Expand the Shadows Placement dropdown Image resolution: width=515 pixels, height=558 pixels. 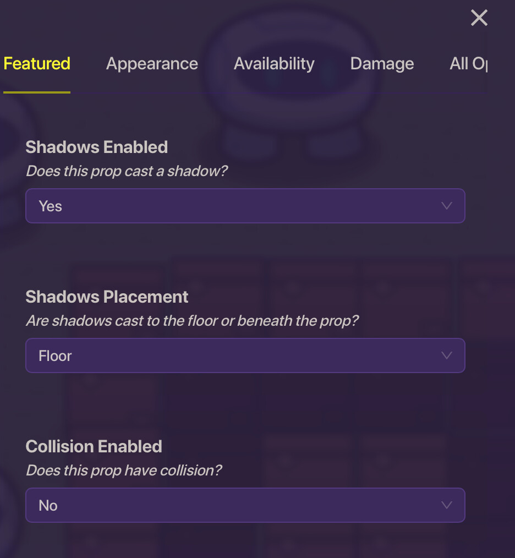[x=245, y=355]
